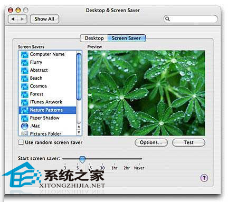Image resolution: width=228 pixels, height=202 pixels.
Task: Go forward with the right arrow button
Action: (x=22, y=19)
